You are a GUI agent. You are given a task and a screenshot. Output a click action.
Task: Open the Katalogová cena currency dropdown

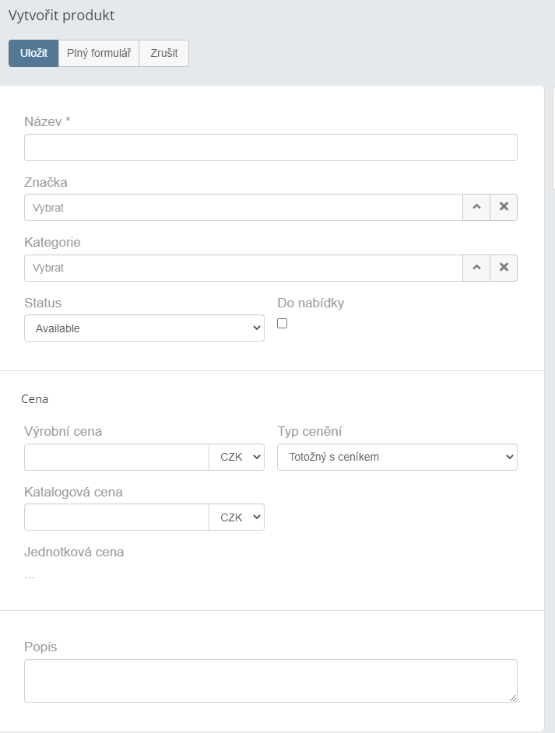237,517
